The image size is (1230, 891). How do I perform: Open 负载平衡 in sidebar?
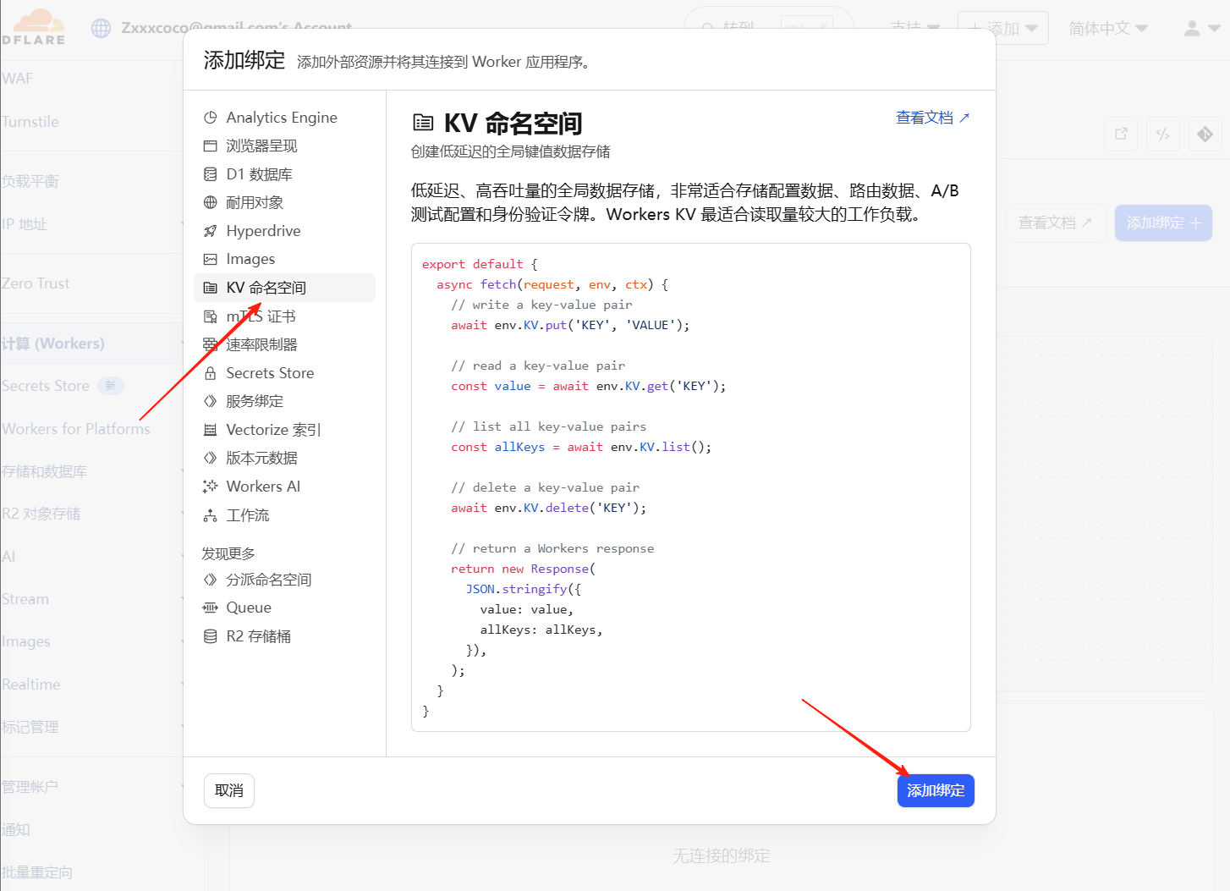point(30,181)
